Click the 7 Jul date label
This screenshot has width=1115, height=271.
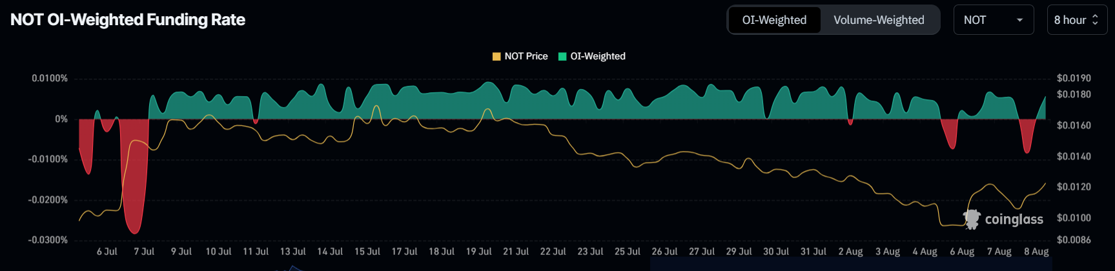(x=144, y=252)
